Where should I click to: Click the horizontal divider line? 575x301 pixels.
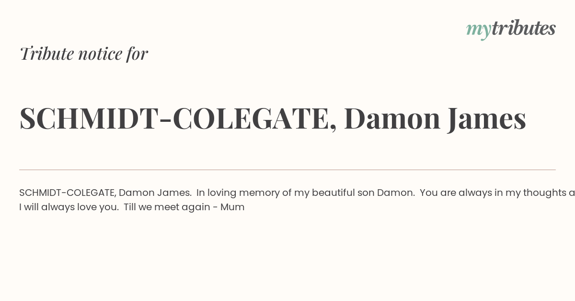tap(287, 170)
